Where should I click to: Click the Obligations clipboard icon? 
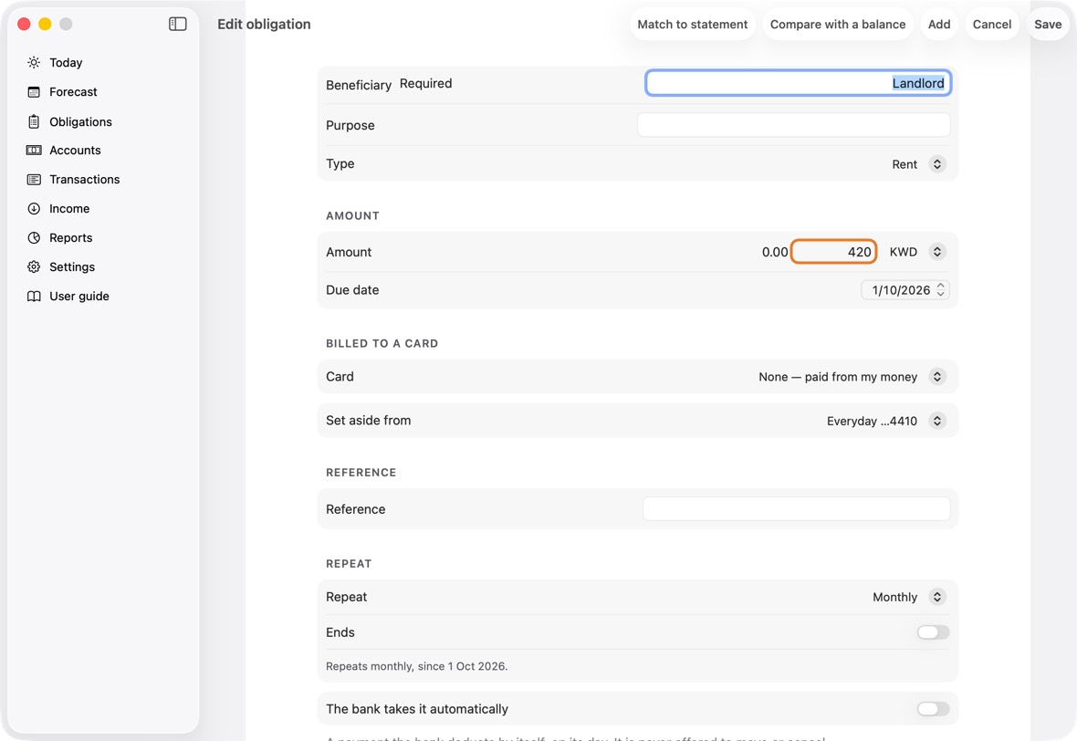[34, 121]
